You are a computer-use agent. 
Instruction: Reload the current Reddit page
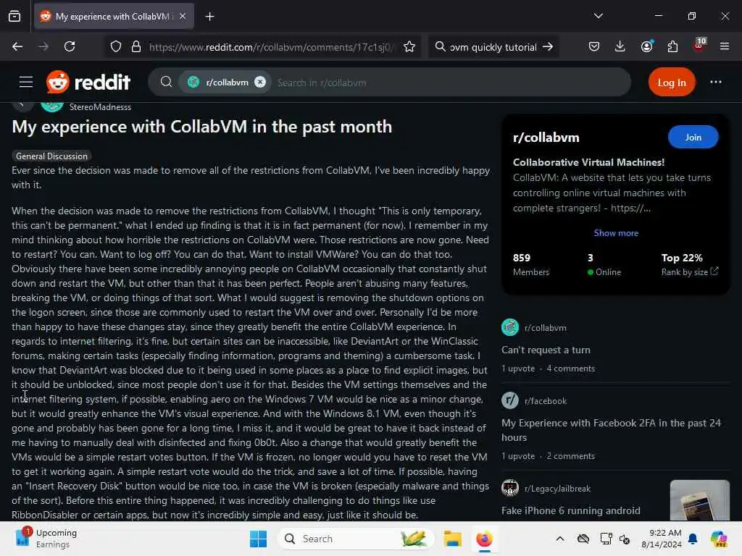(x=70, y=46)
